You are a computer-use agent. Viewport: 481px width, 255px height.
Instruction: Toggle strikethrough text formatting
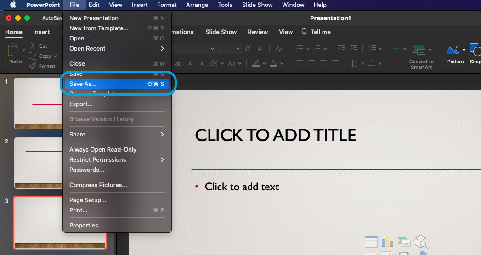click(x=178, y=63)
